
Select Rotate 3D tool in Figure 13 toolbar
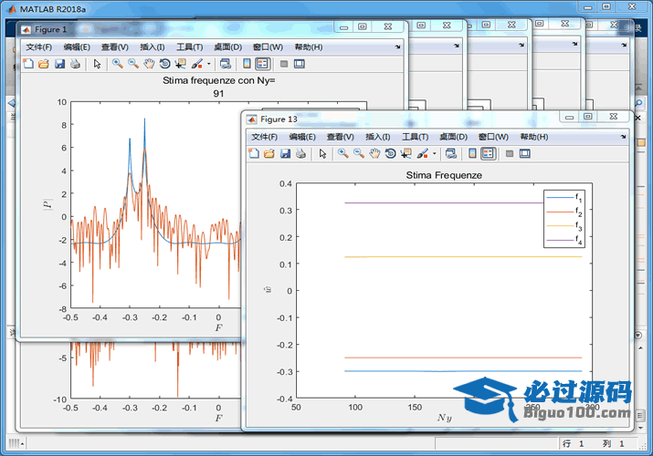click(x=390, y=153)
